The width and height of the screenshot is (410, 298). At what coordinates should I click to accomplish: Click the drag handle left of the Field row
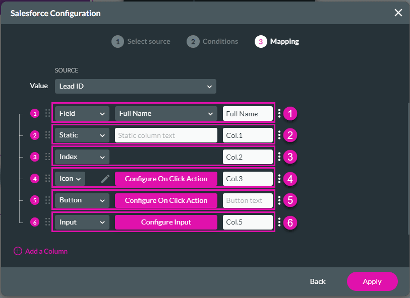click(x=47, y=113)
